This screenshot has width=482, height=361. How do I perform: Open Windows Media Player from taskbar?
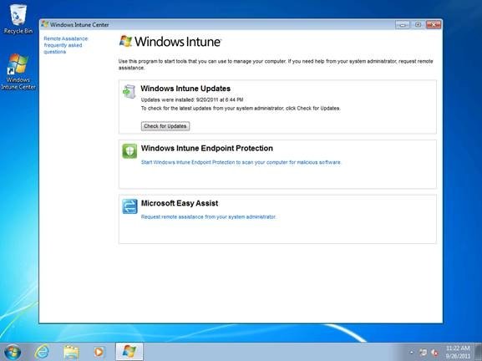[x=99, y=352]
